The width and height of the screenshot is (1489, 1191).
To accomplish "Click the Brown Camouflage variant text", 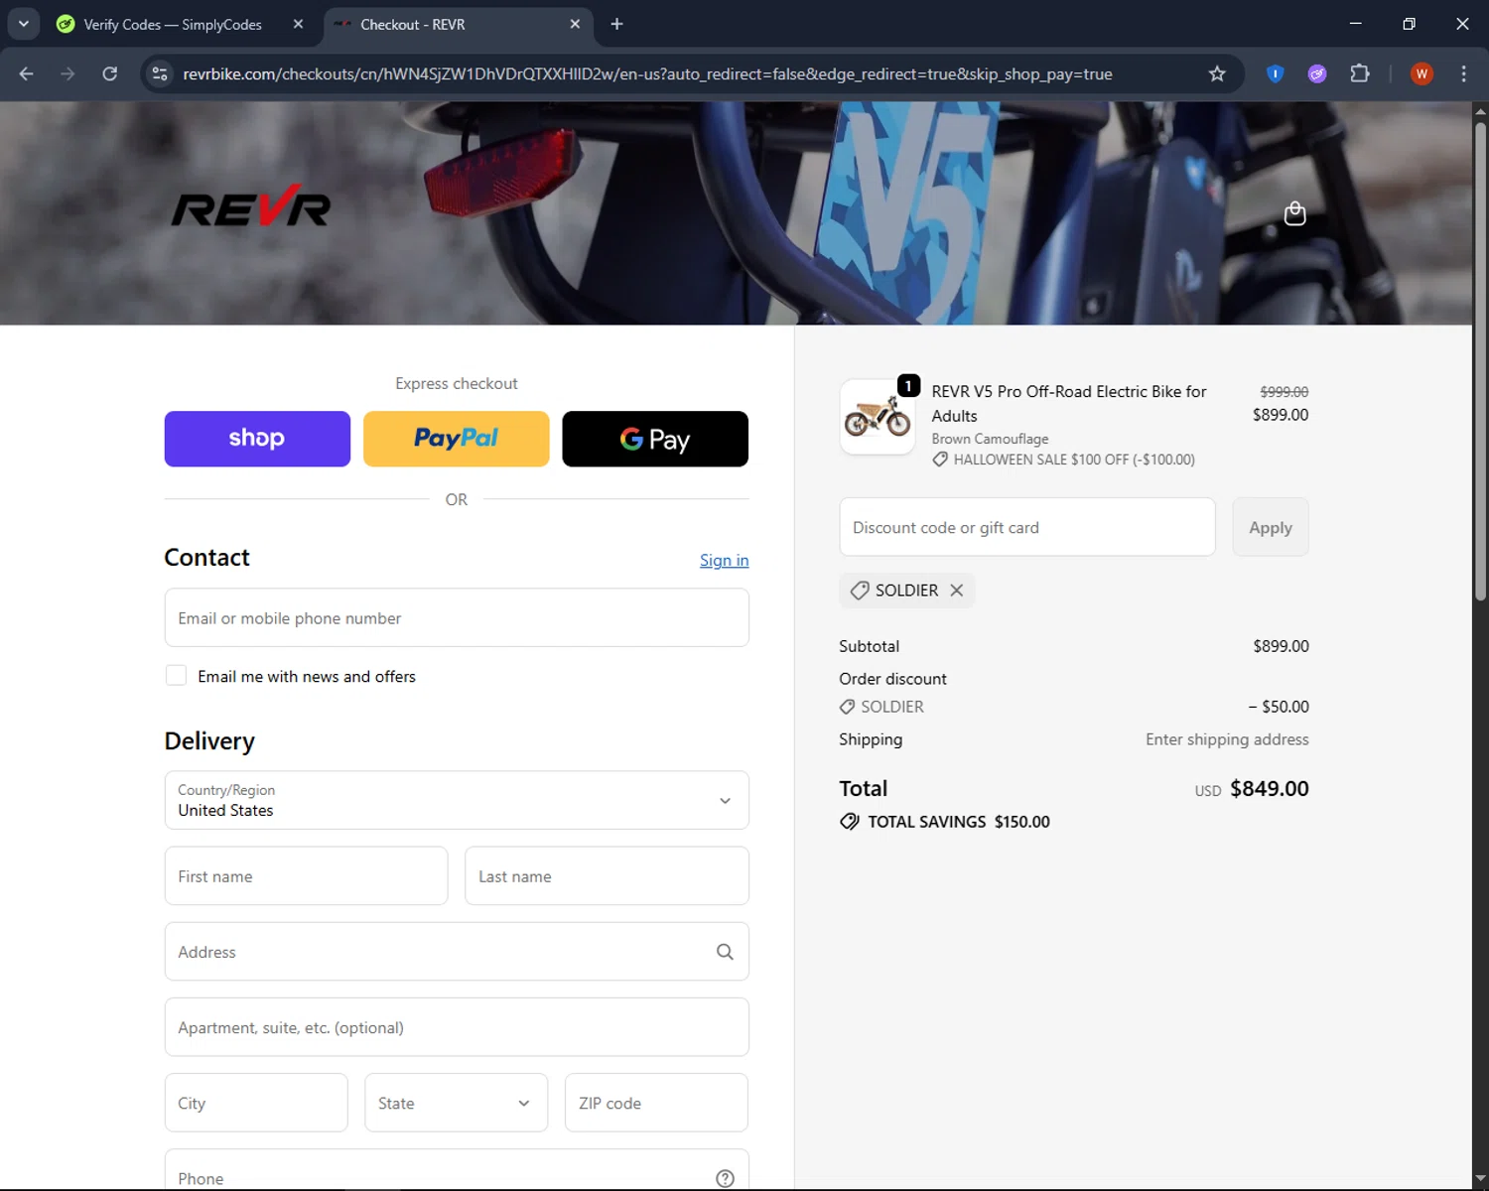I will [x=990, y=439].
